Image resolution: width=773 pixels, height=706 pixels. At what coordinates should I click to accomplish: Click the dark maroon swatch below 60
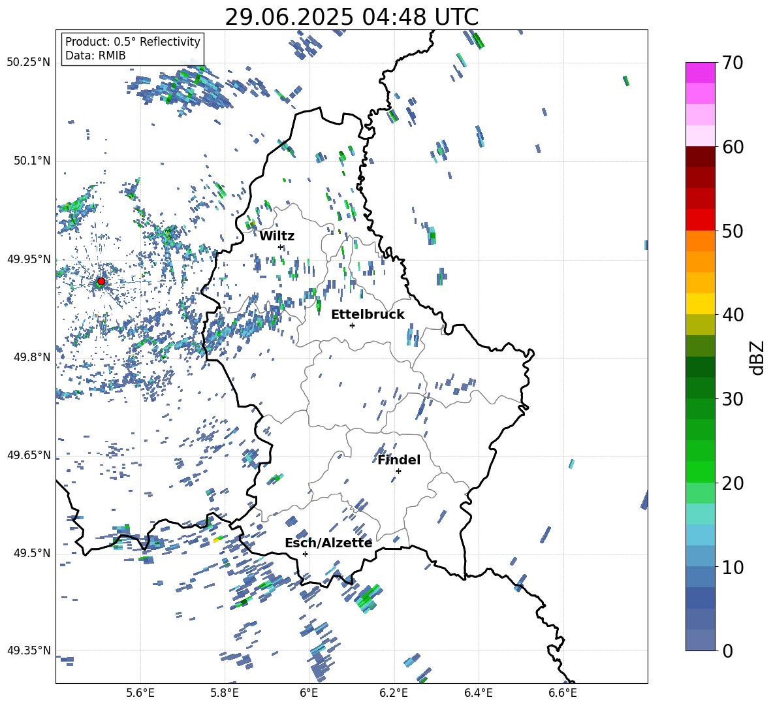click(700, 157)
